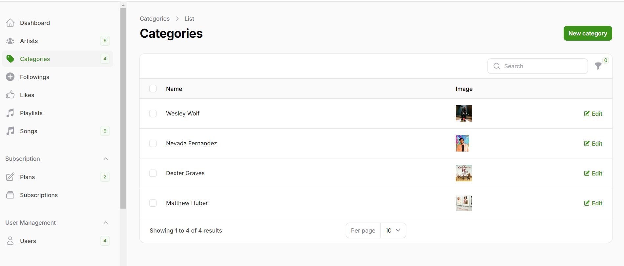This screenshot has width=624, height=266.
Task: Select the Wesley Wolf row checkbox
Action: coord(153,113)
